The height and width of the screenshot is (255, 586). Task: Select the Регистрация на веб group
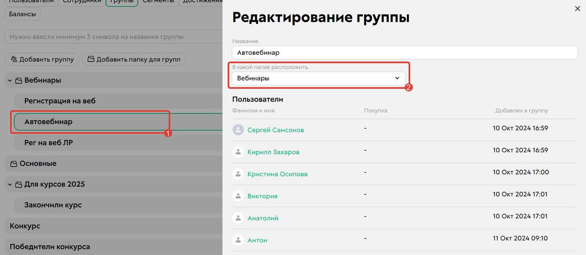tap(60, 101)
